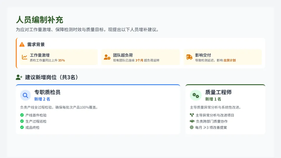The width and height of the screenshot is (281, 158).
Task: Click the 成品终检 list item
Action: (x=33, y=127)
